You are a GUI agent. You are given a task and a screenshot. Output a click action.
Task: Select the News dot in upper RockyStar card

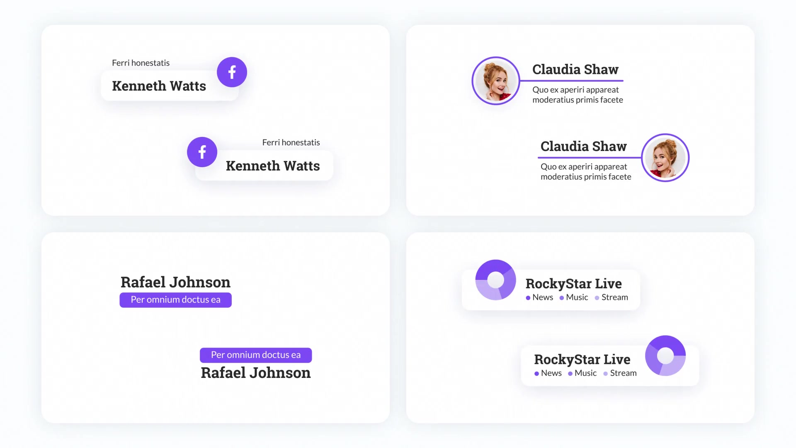528,298
